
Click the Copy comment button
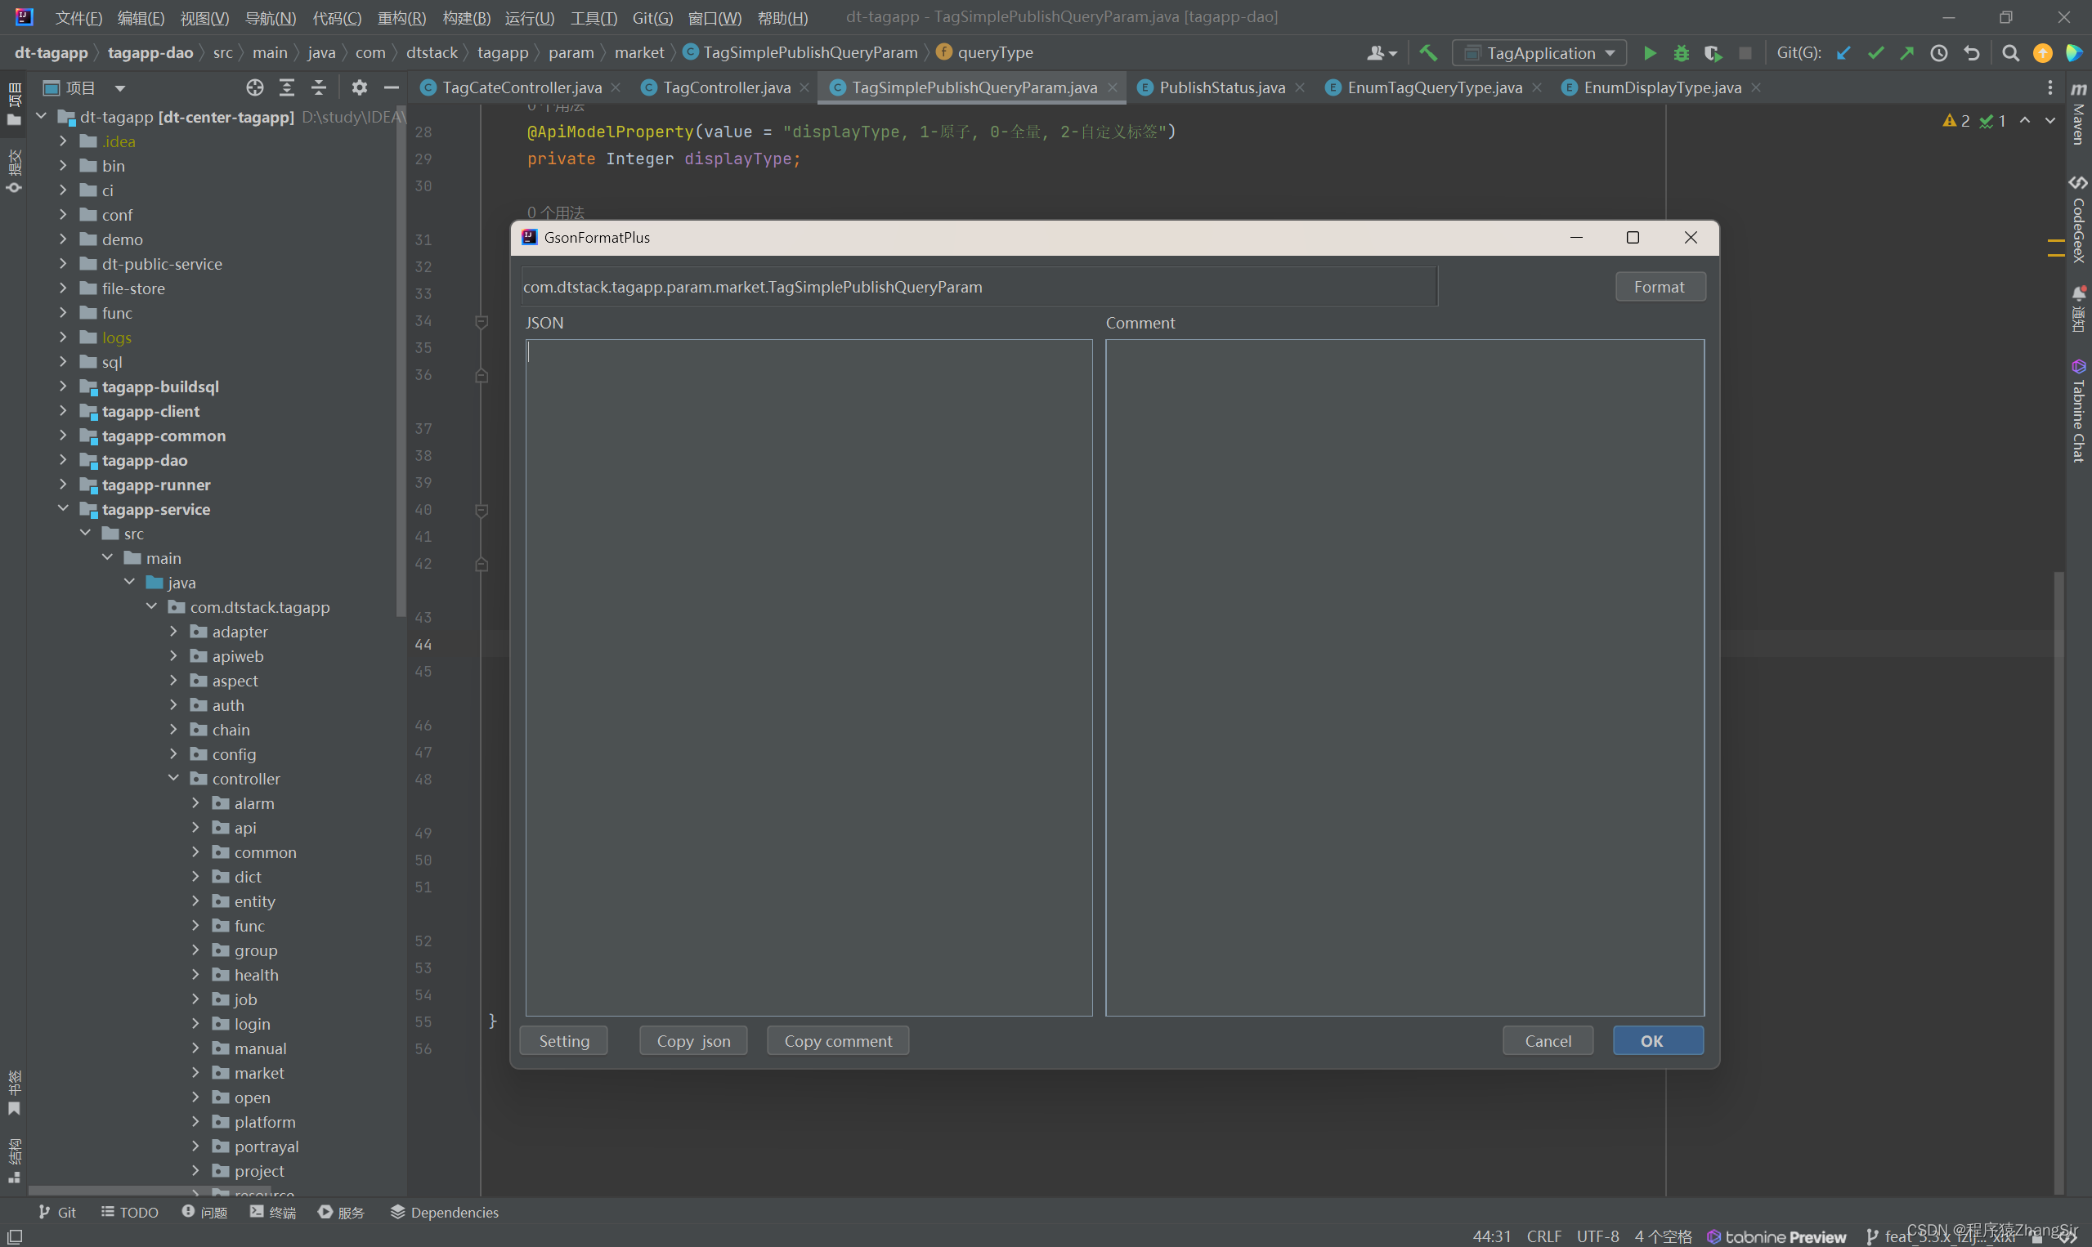(838, 1041)
